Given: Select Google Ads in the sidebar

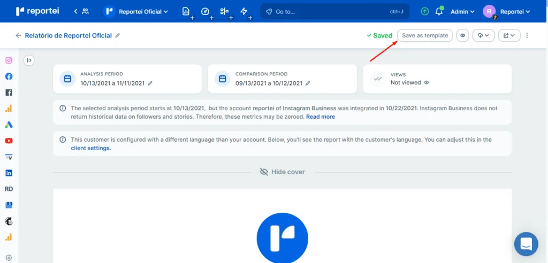Looking at the screenshot, I should 9,125.
